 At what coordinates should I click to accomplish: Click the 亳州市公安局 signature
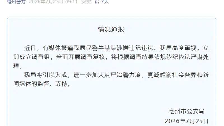coord(186,111)
